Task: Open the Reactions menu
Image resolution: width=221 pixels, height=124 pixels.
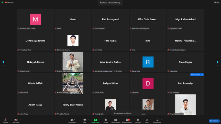Action: click(x=137, y=121)
